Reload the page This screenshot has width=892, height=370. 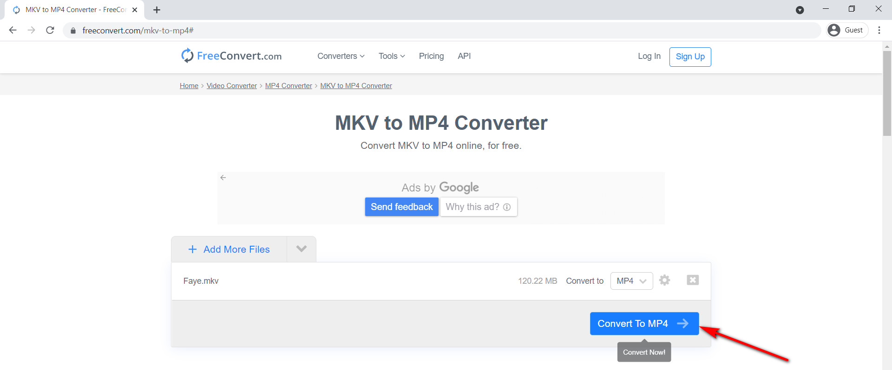50,30
